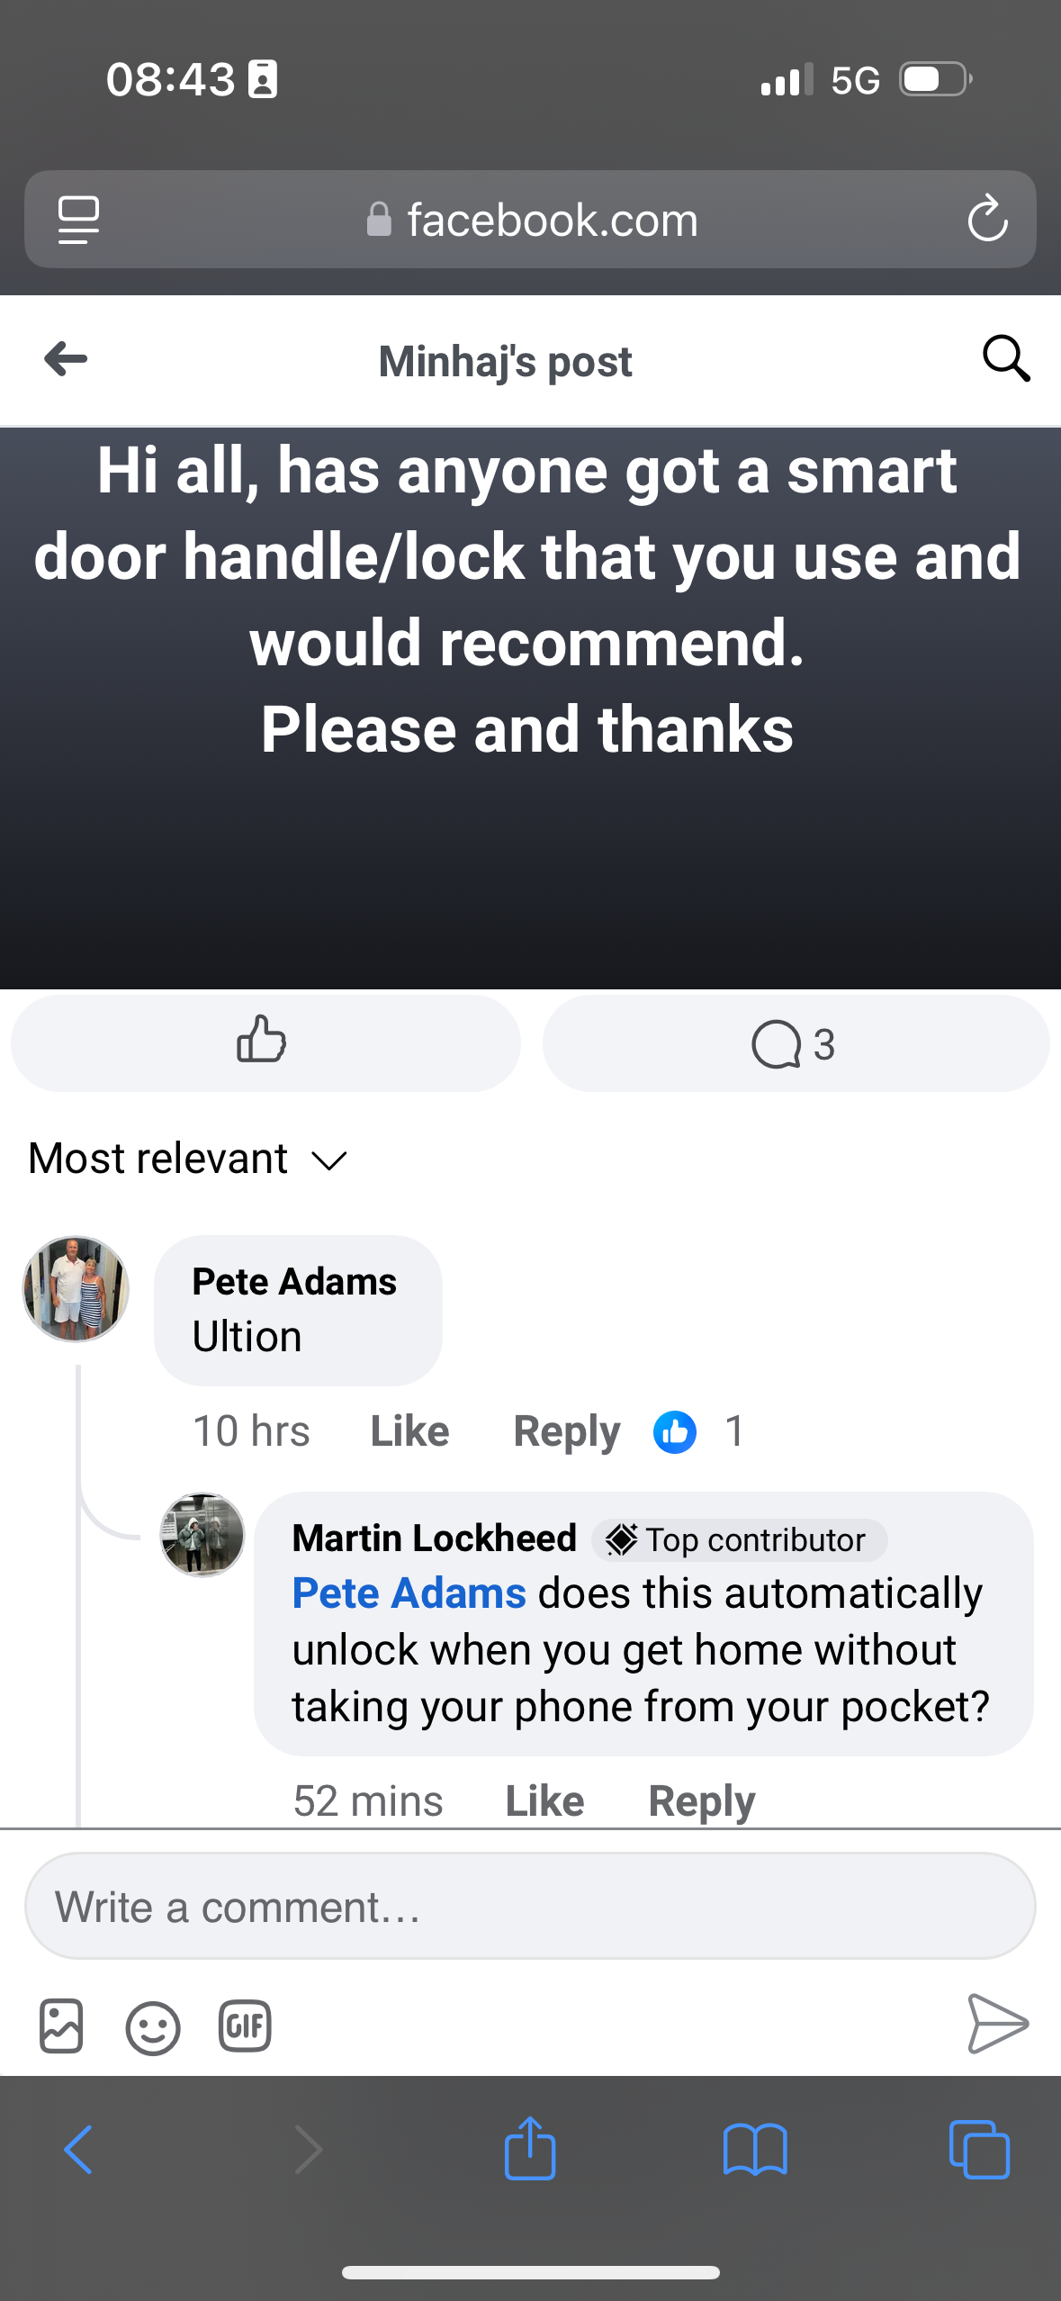
Task: Reload the page in Safari
Action: click(987, 219)
